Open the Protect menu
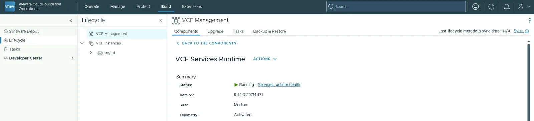The height and width of the screenshot is (121, 534). (143, 7)
